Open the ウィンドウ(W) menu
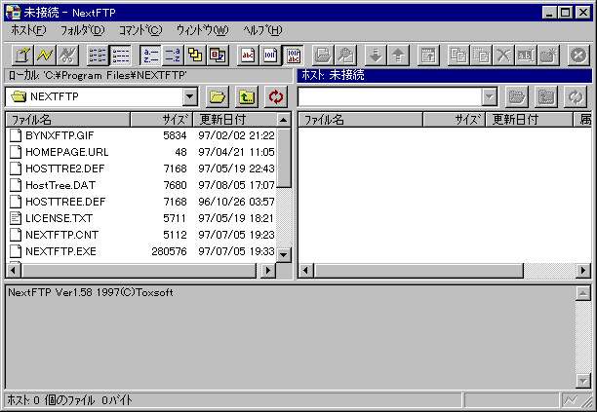This screenshot has width=597, height=412. click(202, 30)
